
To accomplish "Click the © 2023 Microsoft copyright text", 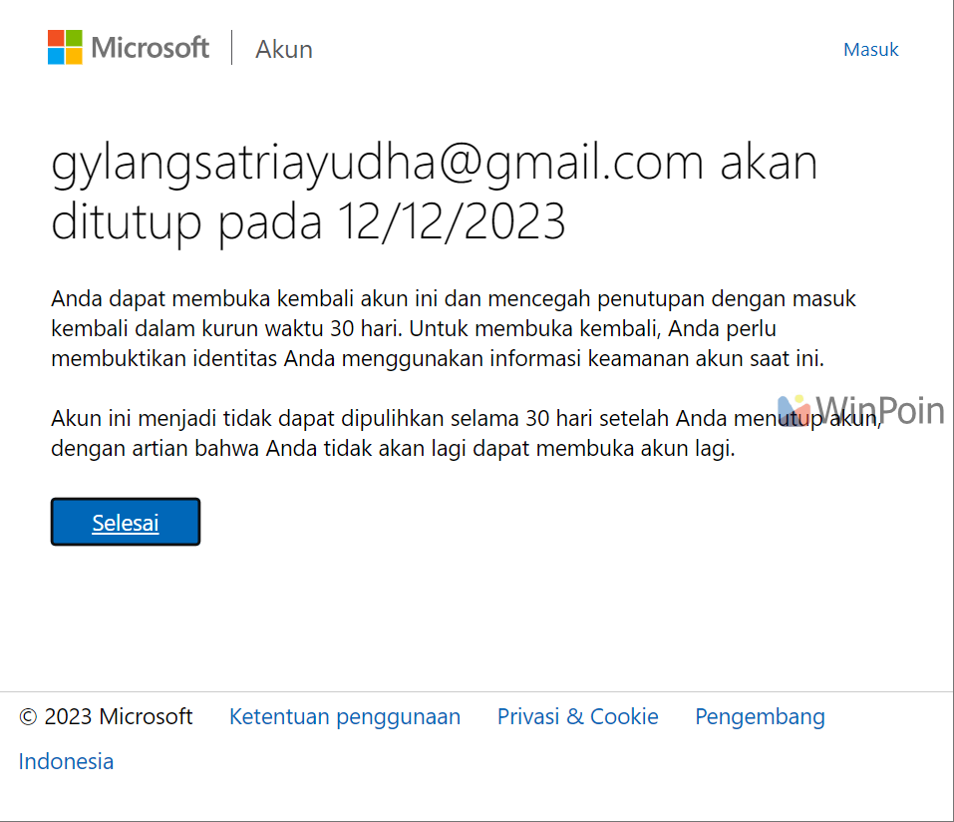I will pos(106,716).
